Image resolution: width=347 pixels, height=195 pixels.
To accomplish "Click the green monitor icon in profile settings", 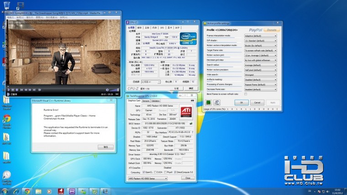I will click(208, 103).
